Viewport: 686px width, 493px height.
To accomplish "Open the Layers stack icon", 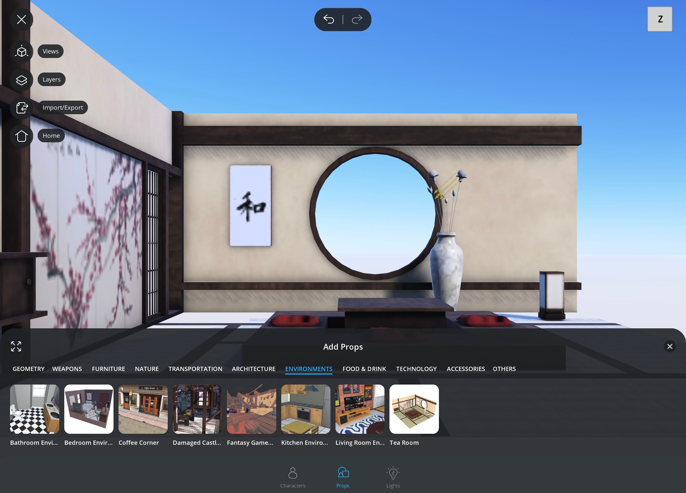I will point(22,80).
